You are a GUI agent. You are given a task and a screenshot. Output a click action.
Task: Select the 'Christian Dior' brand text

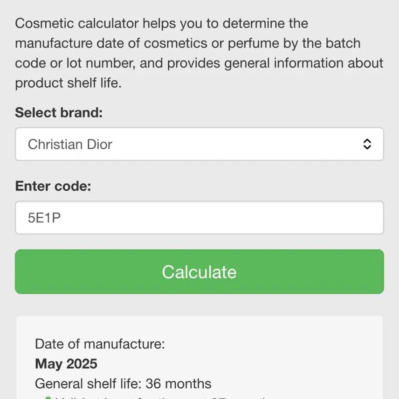click(x=70, y=144)
